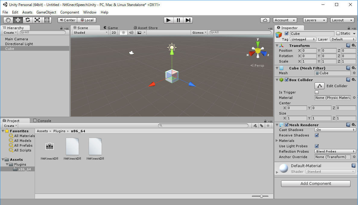Select the Rect transform tool

47,20
